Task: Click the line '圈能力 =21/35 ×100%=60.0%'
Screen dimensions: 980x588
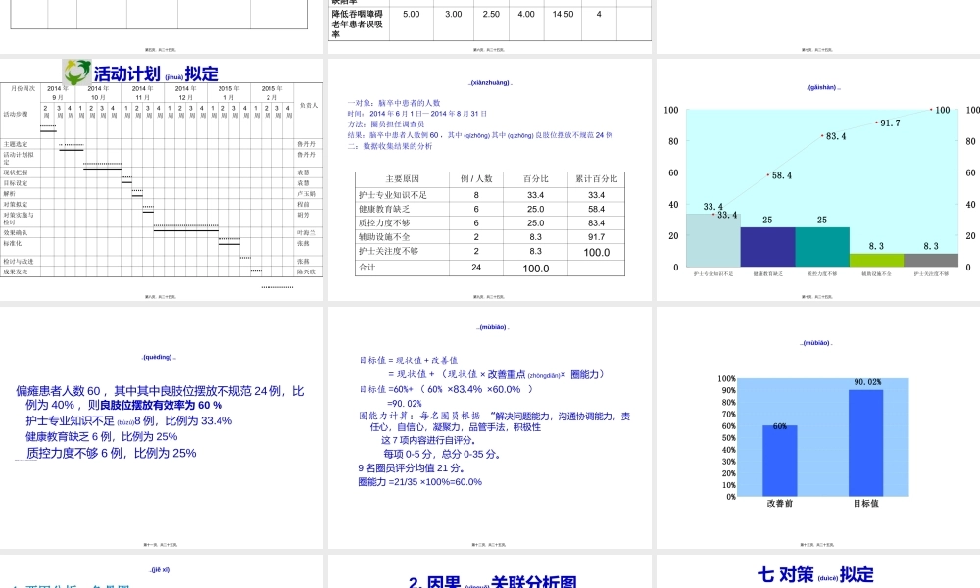Action: (x=420, y=482)
